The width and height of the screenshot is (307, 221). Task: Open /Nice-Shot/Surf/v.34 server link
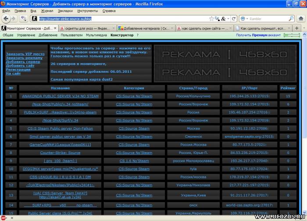(61, 121)
